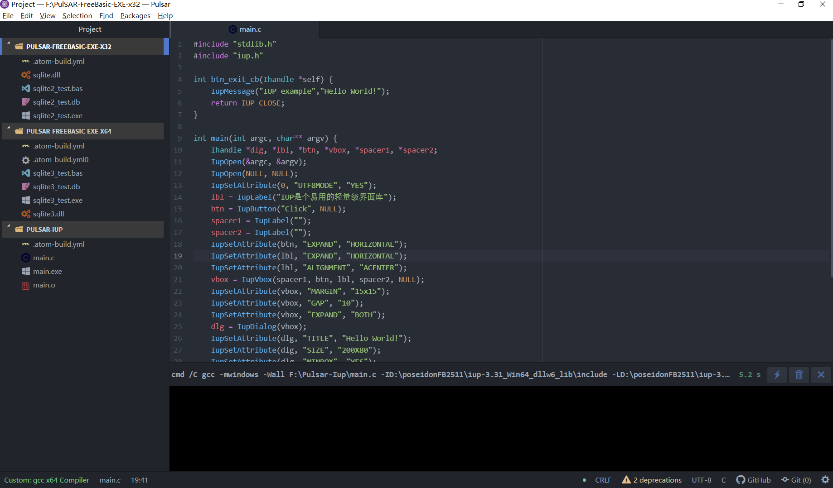Click the 2 deprecations link
833x488 pixels.
click(657, 480)
